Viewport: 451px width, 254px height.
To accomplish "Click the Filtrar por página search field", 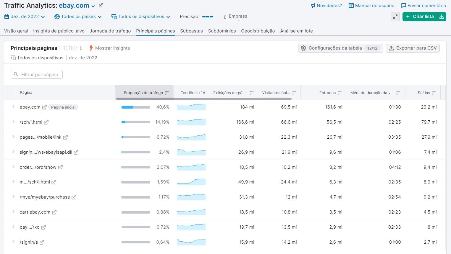I will point(36,74).
